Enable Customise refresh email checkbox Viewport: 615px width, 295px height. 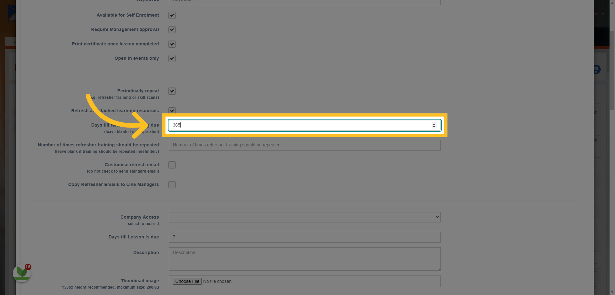coord(172,165)
